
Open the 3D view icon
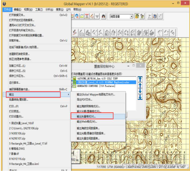pyautogui.click(x=142, y=16)
